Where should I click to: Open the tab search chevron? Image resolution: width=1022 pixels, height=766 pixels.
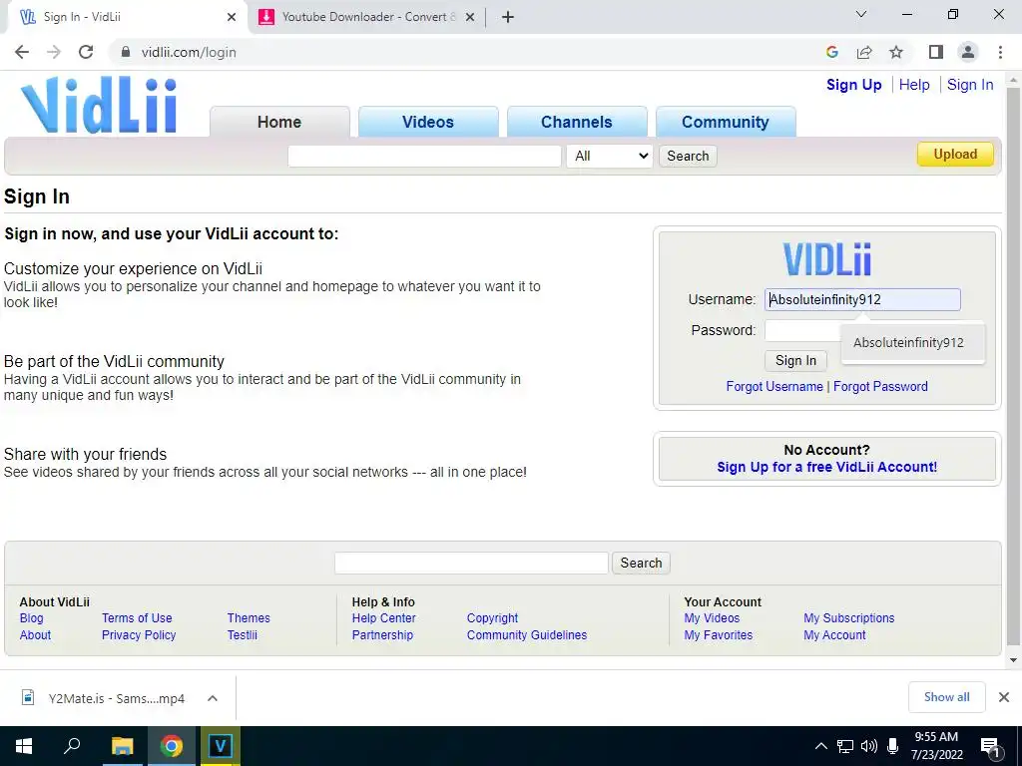pyautogui.click(x=861, y=14)
